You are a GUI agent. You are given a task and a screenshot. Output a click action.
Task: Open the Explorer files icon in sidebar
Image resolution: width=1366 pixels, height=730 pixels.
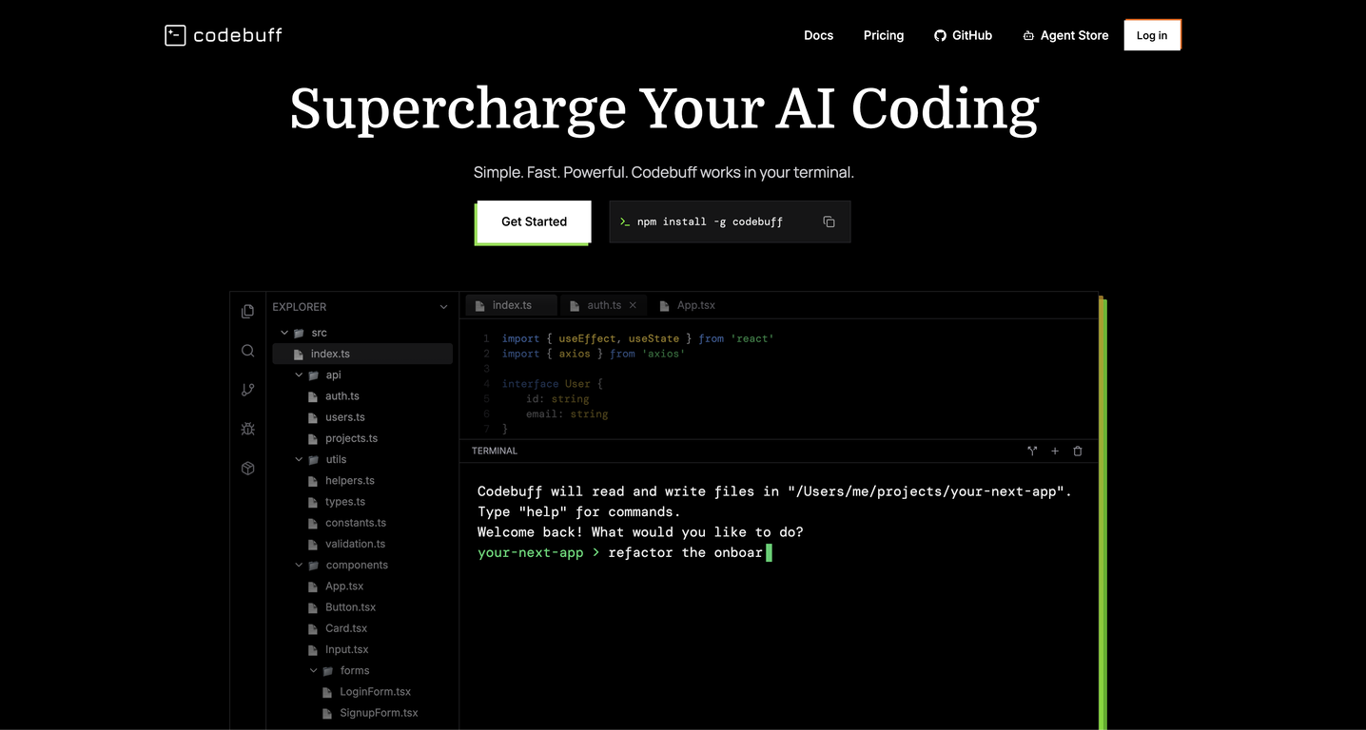(x=248, y=311)
